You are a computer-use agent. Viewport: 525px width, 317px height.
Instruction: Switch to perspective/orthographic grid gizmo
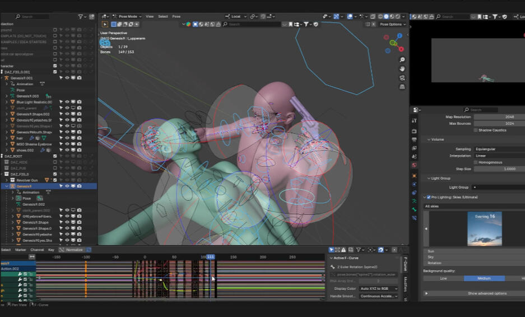402,87
